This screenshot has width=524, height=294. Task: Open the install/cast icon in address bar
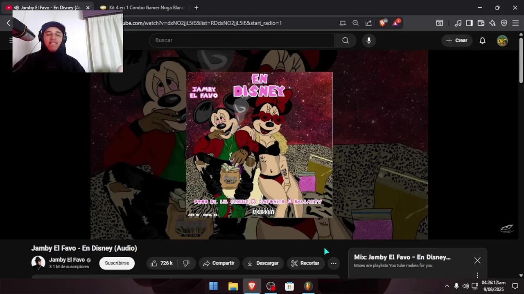pos(343,23)
